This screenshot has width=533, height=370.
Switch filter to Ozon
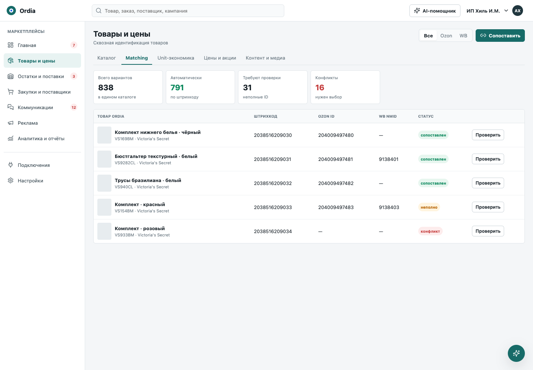click(x=446, y=36)
